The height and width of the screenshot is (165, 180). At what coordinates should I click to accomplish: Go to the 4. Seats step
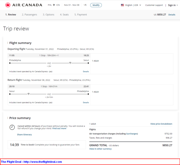(x=64, y=15)
